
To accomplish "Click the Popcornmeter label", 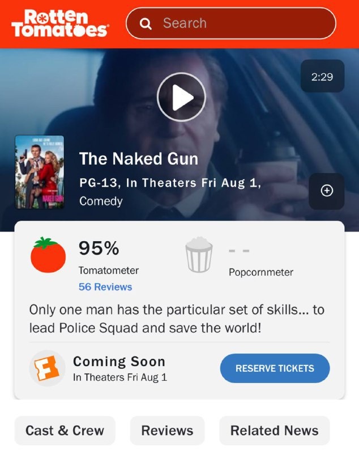I will click(261, 272).
